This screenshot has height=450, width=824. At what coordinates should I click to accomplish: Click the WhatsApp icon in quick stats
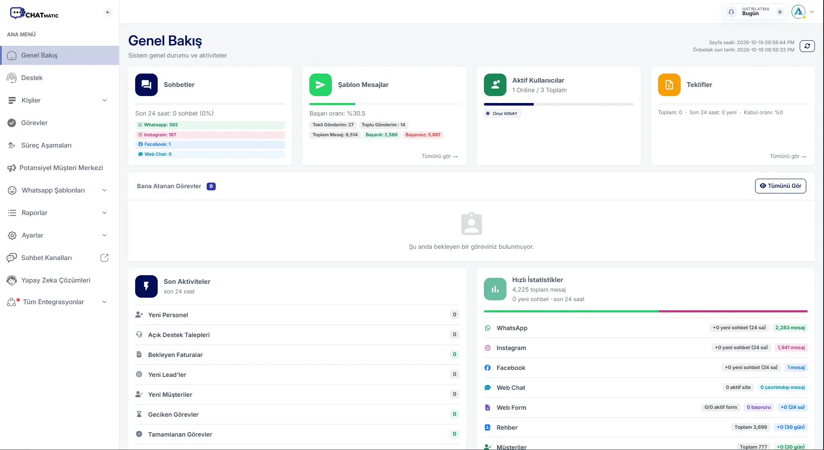click(488, 328)
